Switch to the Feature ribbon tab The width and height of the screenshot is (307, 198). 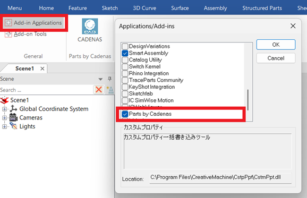click(78, 8)
